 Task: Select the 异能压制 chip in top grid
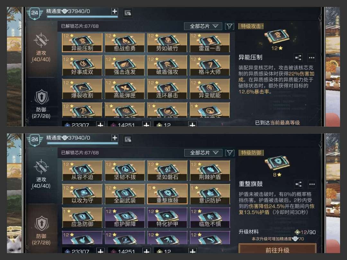(82, 42)
